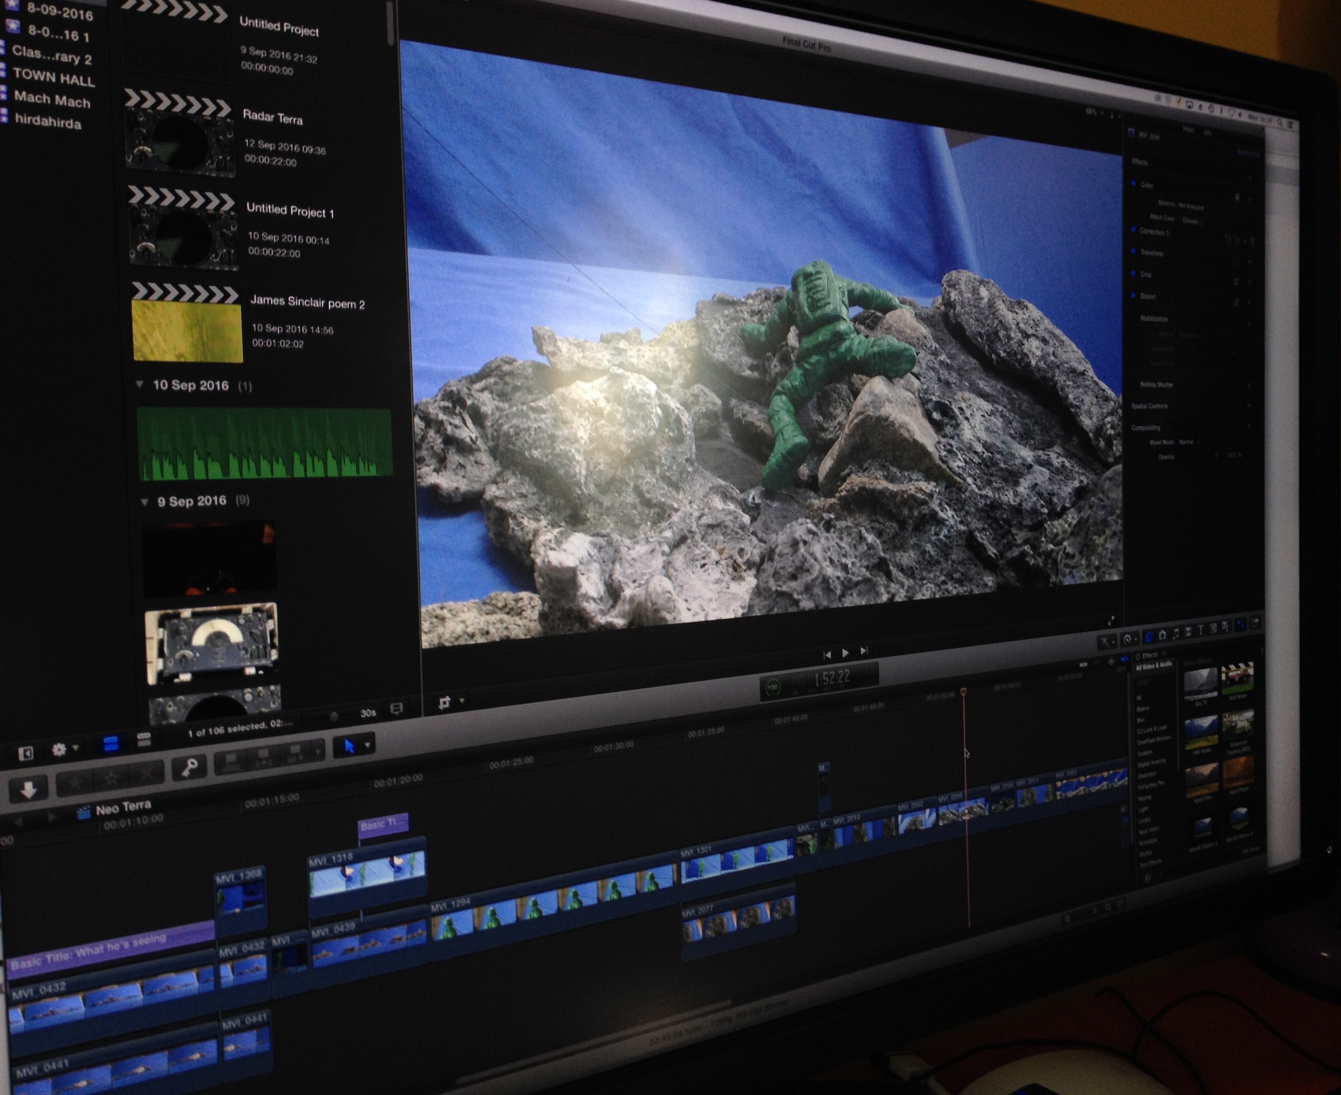Select the blue arrow Select tool
Viewport: 1341px width, 1095px height.
pyautogui.click(x=350, y=746)
